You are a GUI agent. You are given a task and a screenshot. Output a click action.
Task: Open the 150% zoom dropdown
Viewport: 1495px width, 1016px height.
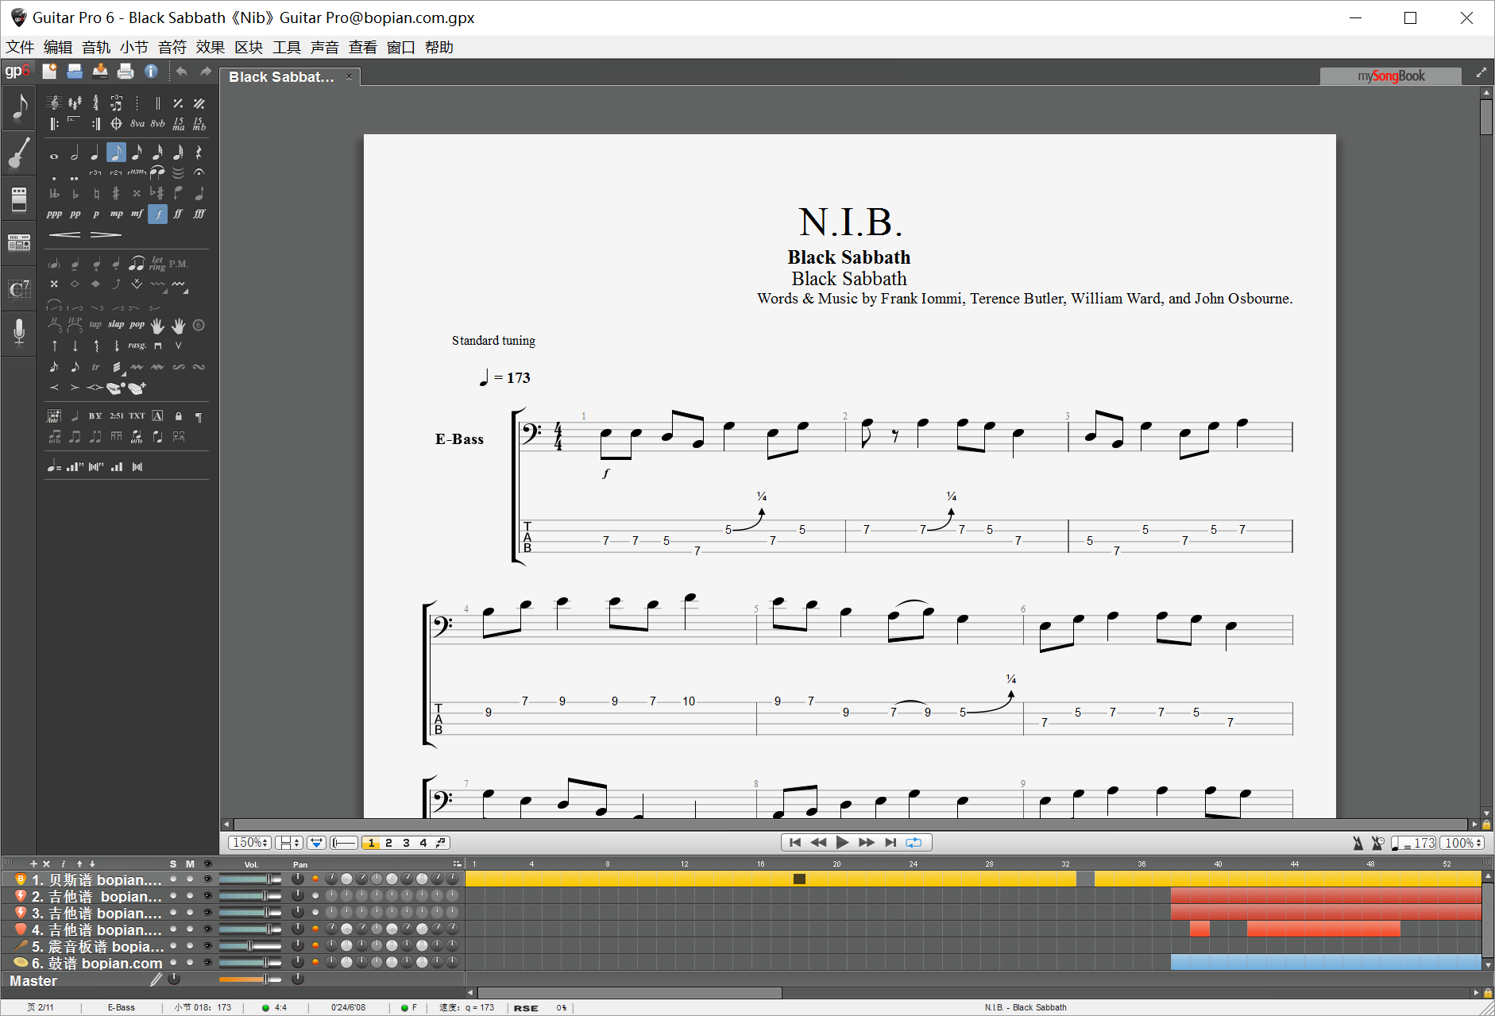point(250,843)
